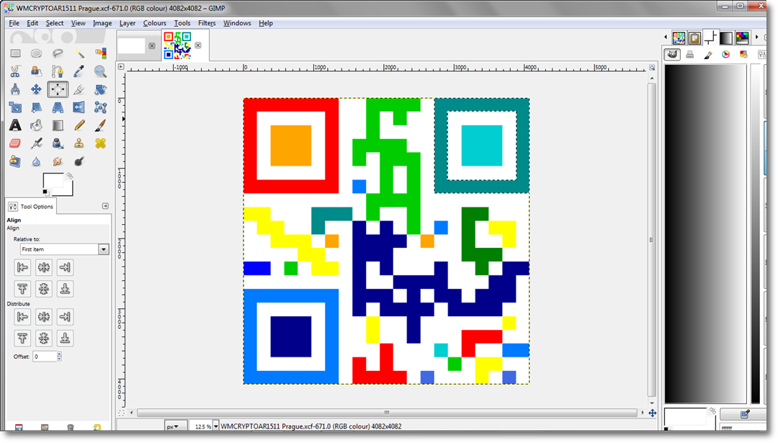The image size is (778, 443).
Task: Select the Crop knife tool
Action: click(79, 89)
